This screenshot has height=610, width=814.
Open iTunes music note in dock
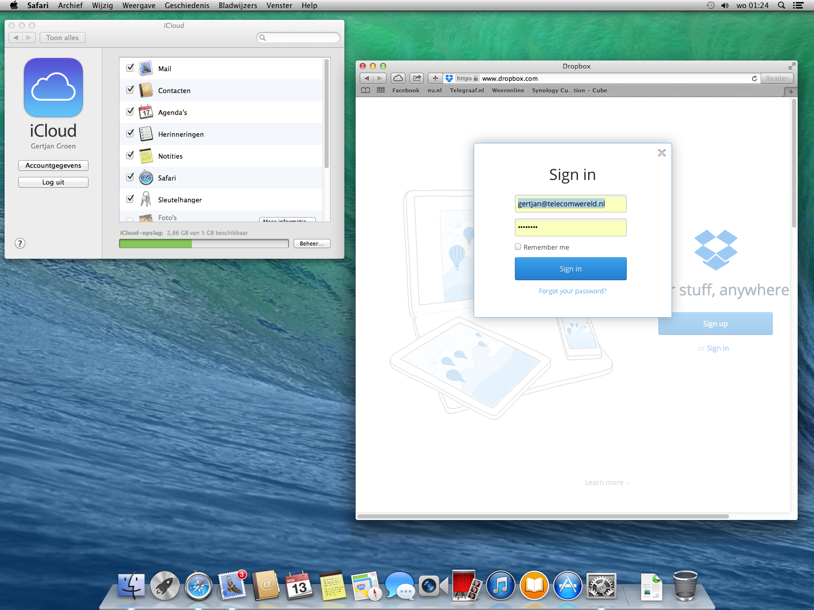(501, 586)
